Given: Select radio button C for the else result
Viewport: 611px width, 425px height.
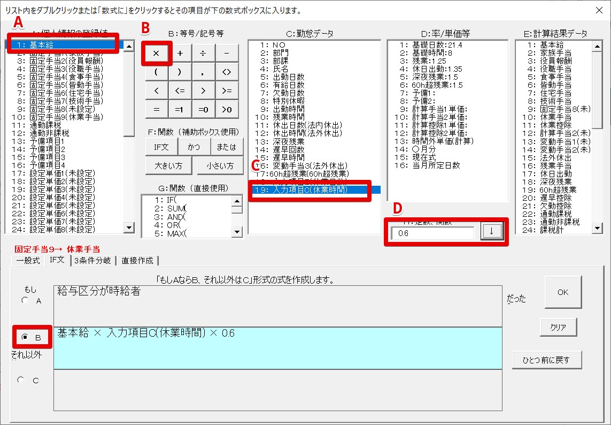Looking at the screenshot, I should [x=21, y=380].
